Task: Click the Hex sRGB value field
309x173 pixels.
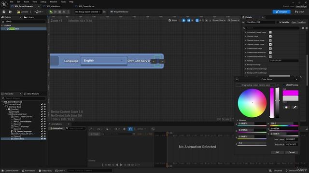Action: [x=292, y=145]
